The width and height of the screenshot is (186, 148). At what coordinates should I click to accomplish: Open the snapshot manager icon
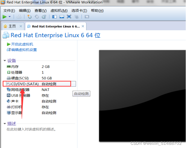click(44, 17)
